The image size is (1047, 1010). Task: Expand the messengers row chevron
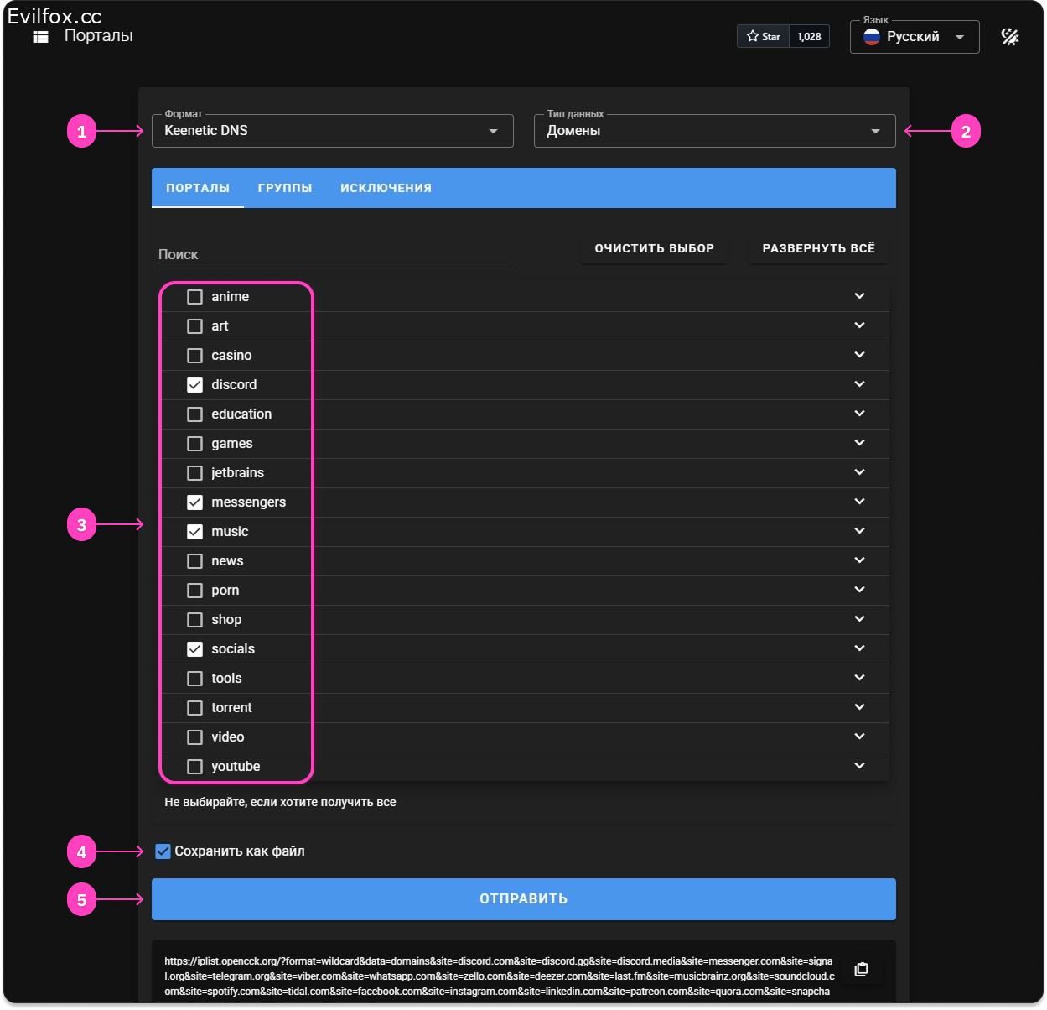859,502
